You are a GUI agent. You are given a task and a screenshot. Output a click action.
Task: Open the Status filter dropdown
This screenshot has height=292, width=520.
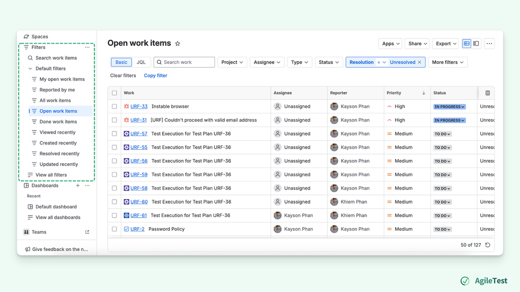click(x=328, y=62)
